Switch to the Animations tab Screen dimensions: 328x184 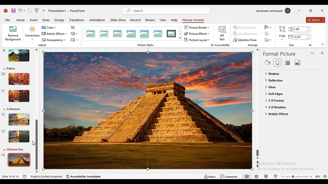97,20
